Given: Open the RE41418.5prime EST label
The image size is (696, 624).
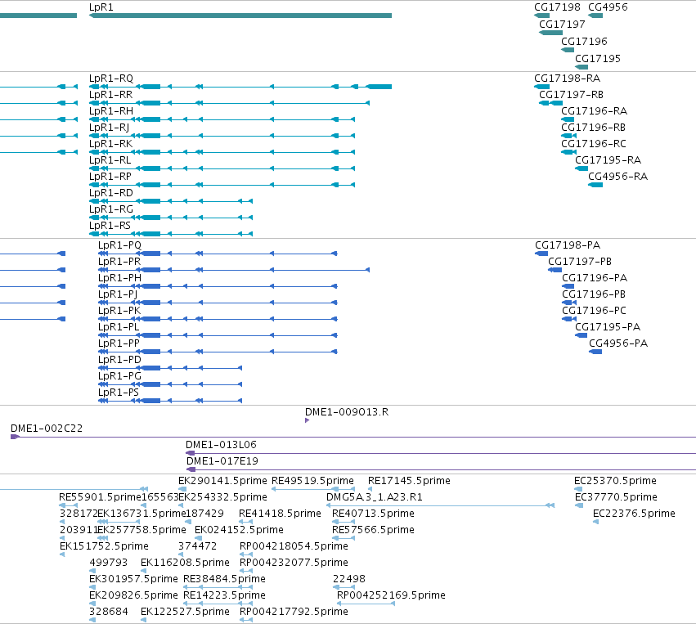Looking at the screenshot, I should (x=280, y=514).
